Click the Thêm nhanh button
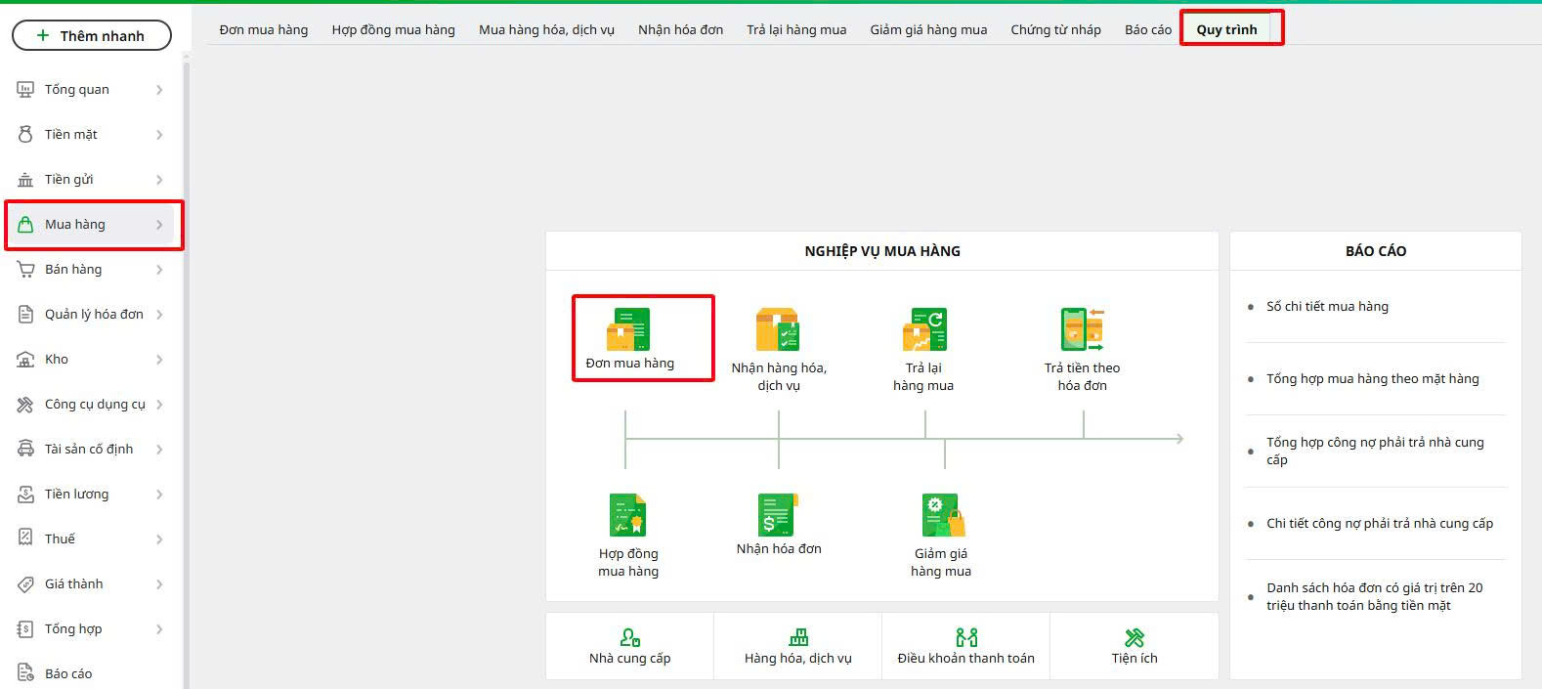The width and height of the screenshot is (1542, 689). click(92, 35)
